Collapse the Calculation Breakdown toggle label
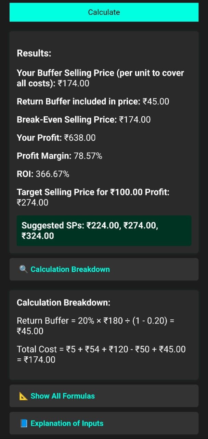 [70, 269]
